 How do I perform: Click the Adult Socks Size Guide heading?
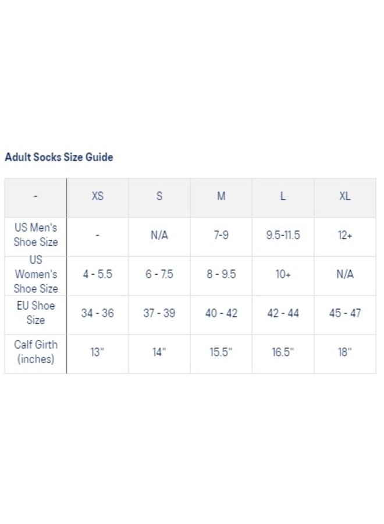(x=59, y=157)
